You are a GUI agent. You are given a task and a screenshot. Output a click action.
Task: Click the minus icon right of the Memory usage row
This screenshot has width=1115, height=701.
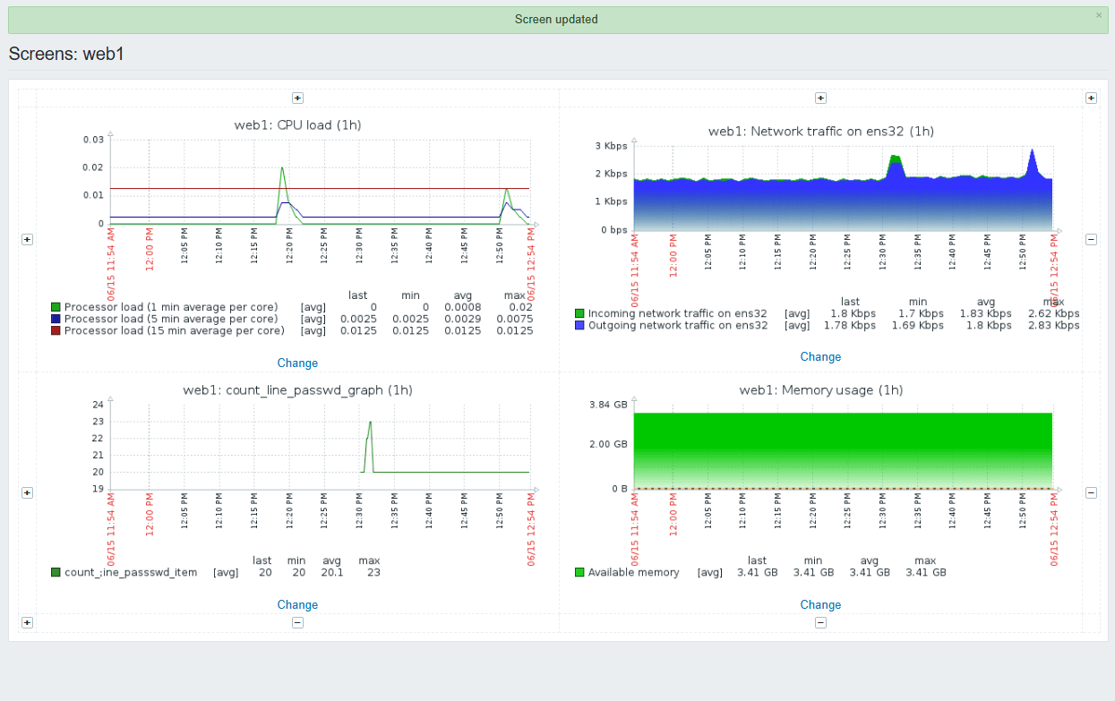point(1091,492)
